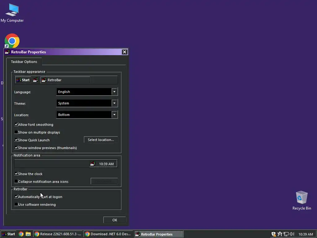Open the Theme dropdown showing System
Screen dimensions: 317x238
click(x=87, y=103)
